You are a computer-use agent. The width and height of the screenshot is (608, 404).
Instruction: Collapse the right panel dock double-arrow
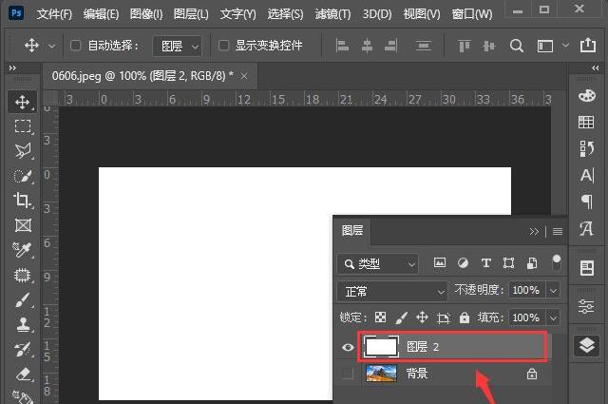click(596, 67)
